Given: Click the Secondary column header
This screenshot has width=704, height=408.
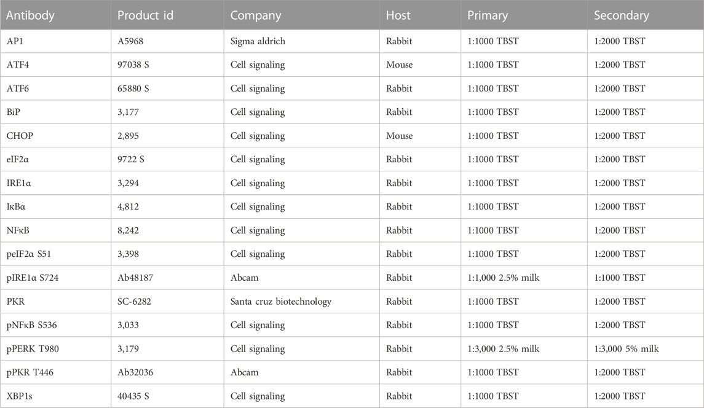Looking at the screenshot, I should coord(646,15).
